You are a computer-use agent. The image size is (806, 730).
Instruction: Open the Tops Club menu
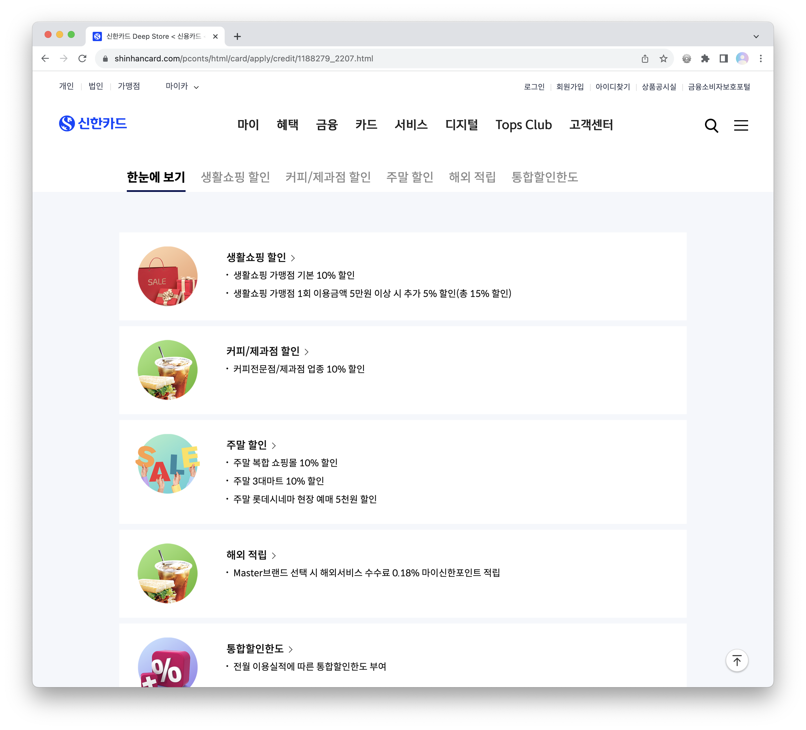pos(523,125)
